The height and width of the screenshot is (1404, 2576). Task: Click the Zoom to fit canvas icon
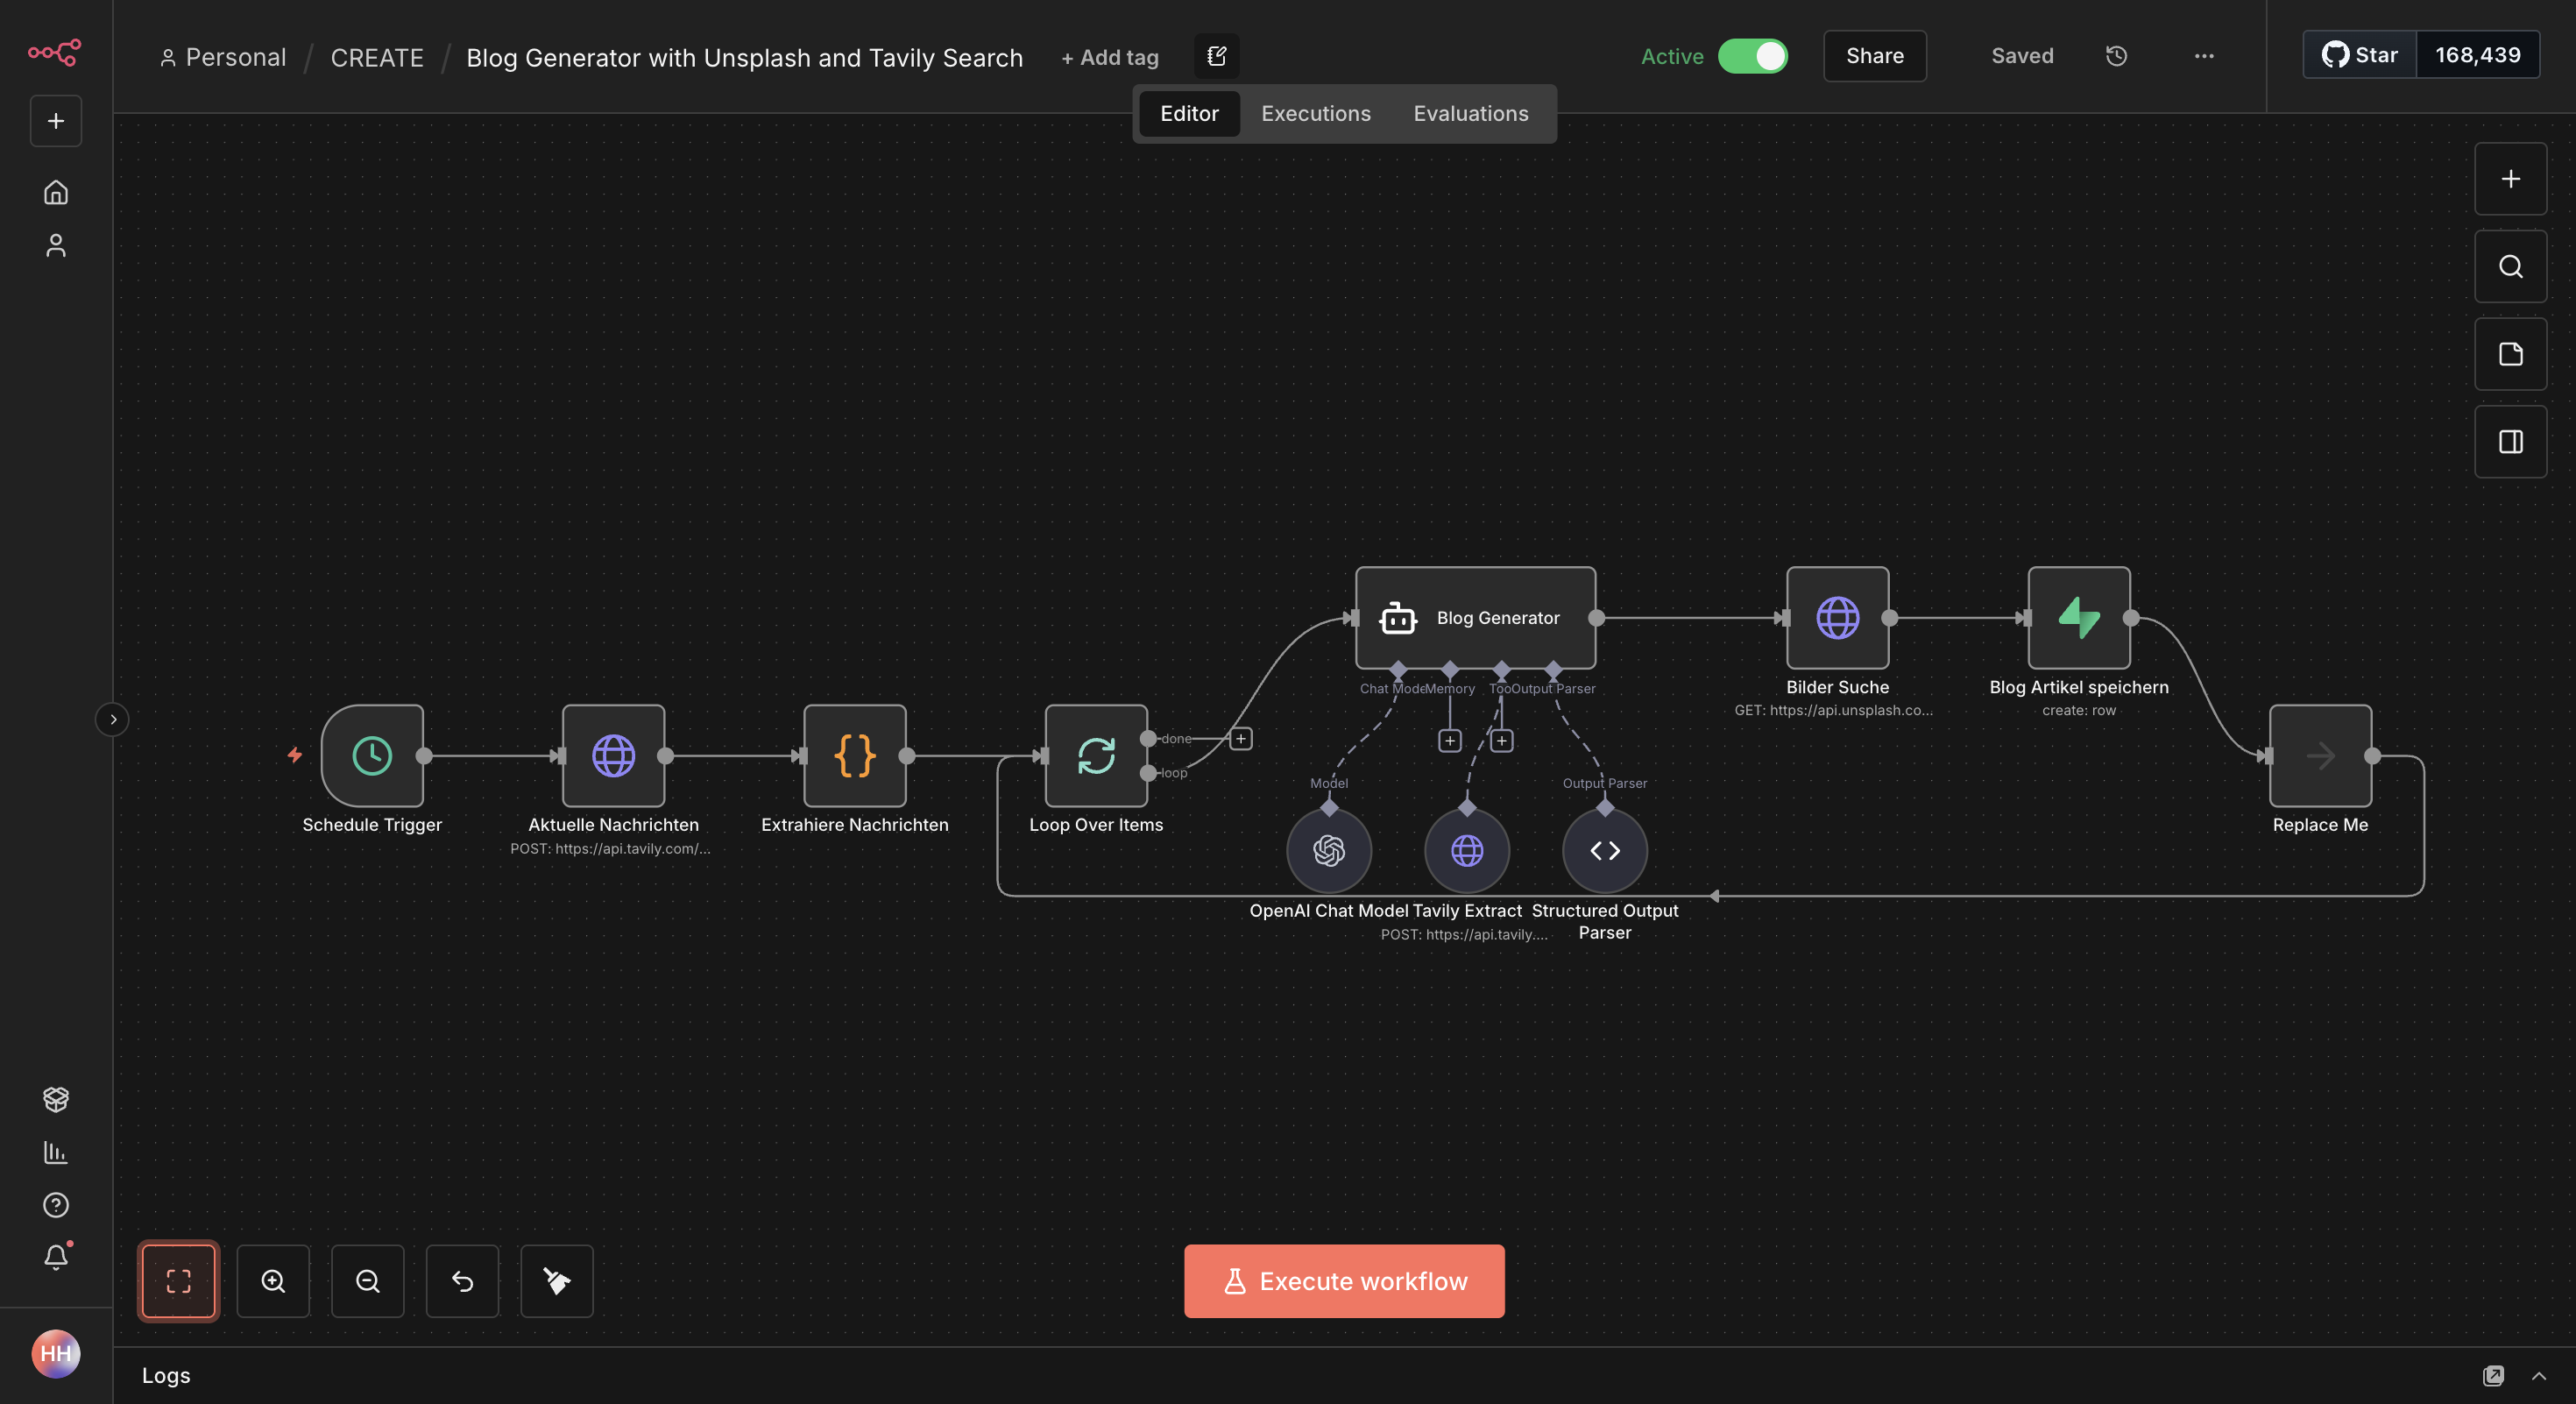coord(178,1281)
